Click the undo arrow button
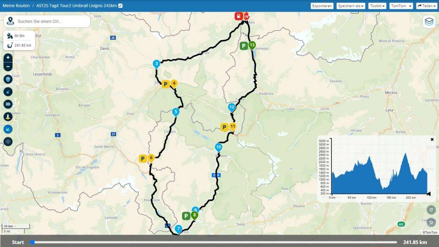Screen dimensions: 439x247 431,222
